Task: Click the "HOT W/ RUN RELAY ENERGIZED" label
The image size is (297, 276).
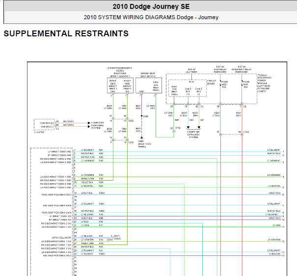Action: coord(220,69)
